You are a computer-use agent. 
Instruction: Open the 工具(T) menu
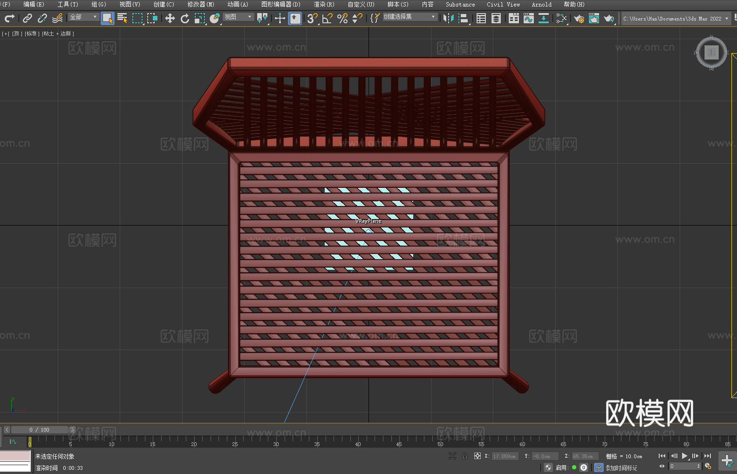pos(68,4)
